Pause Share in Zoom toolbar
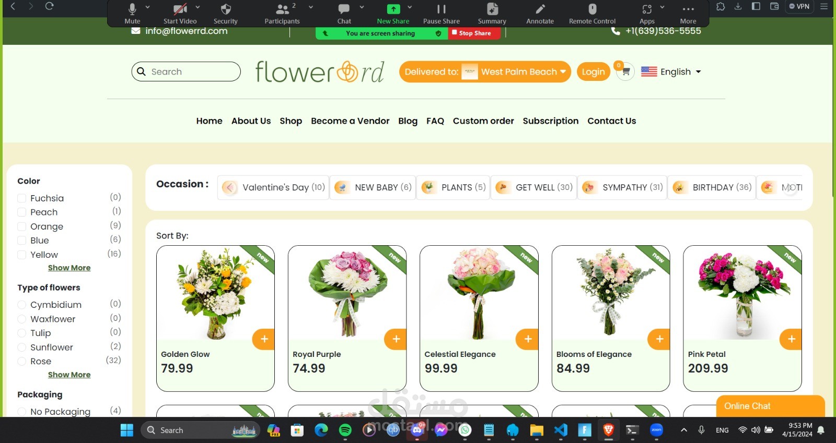The width and height of the screenshot is (836, 443). [442, 13]
